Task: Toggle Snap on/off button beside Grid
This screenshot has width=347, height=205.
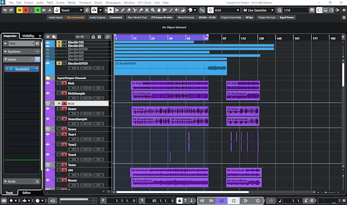Action: [210, 10]
